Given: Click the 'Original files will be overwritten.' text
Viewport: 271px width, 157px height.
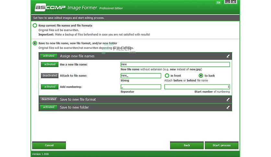Looking at the screenshot, I should coord(59,30).
